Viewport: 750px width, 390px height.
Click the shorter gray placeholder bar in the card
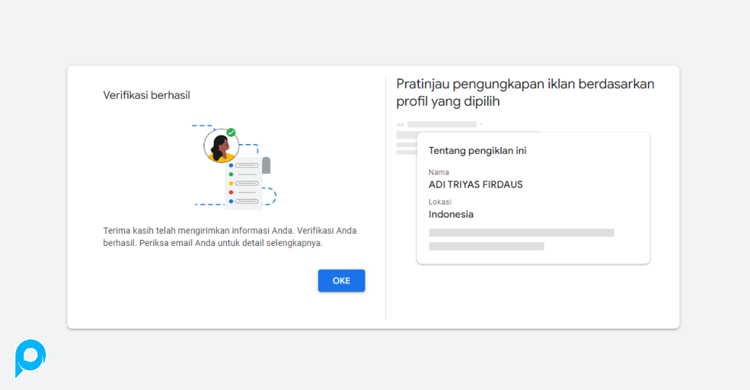[486, 246]
